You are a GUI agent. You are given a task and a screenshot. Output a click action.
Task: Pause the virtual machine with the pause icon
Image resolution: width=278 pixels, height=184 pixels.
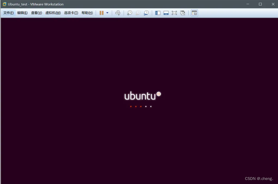[101, 13]
